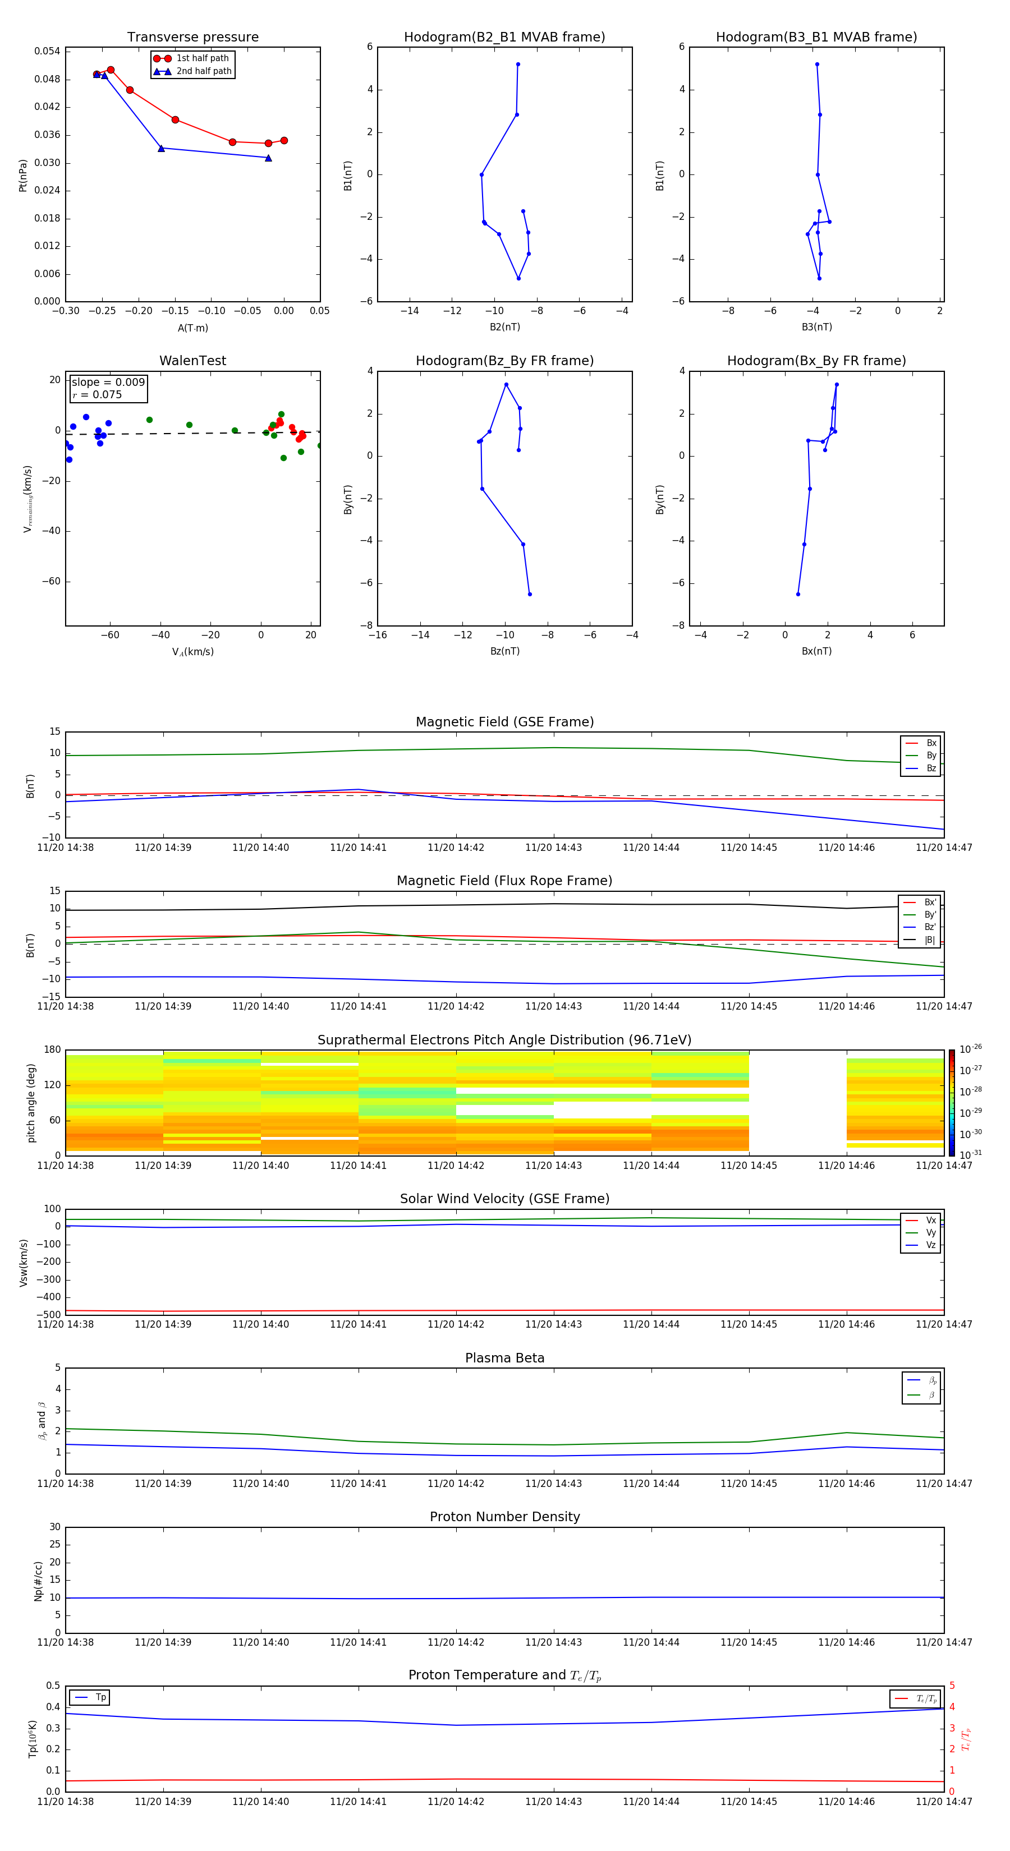1010x1851 pixels.
Task: Click the 'Hodogram(B2_B1 MVAB frame)' title
Action: pyautogui.click(x=504, y=38)
